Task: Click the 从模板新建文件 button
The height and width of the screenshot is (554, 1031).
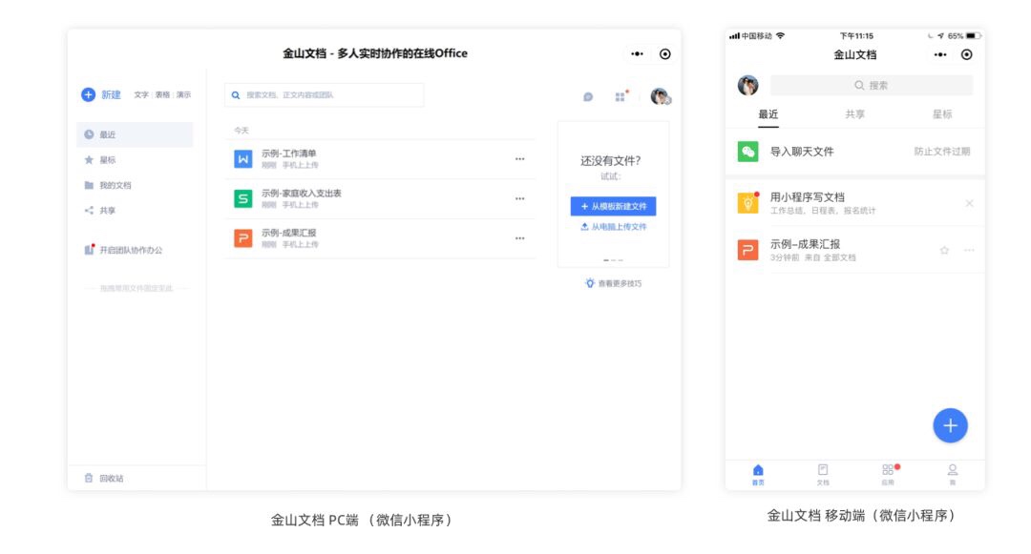Action: coord(615,206)
